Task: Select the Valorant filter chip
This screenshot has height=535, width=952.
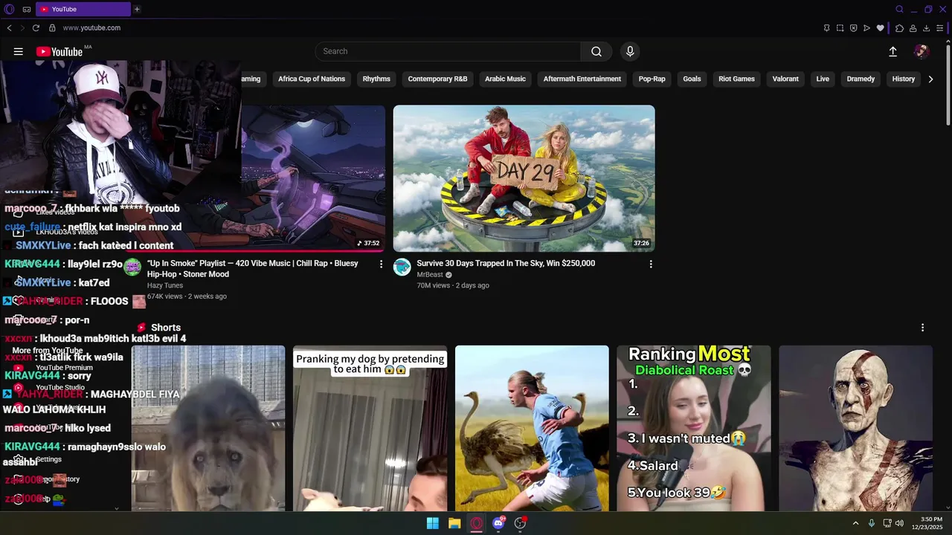Action: [x=785, y=79]
